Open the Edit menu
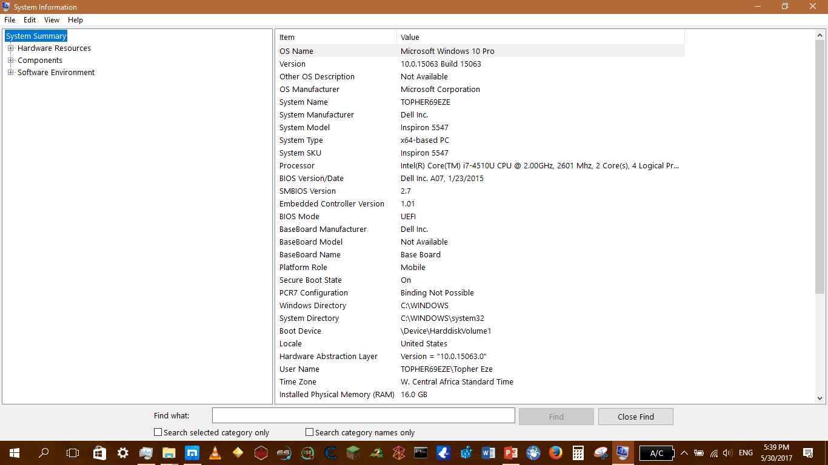 coord(30,20)
